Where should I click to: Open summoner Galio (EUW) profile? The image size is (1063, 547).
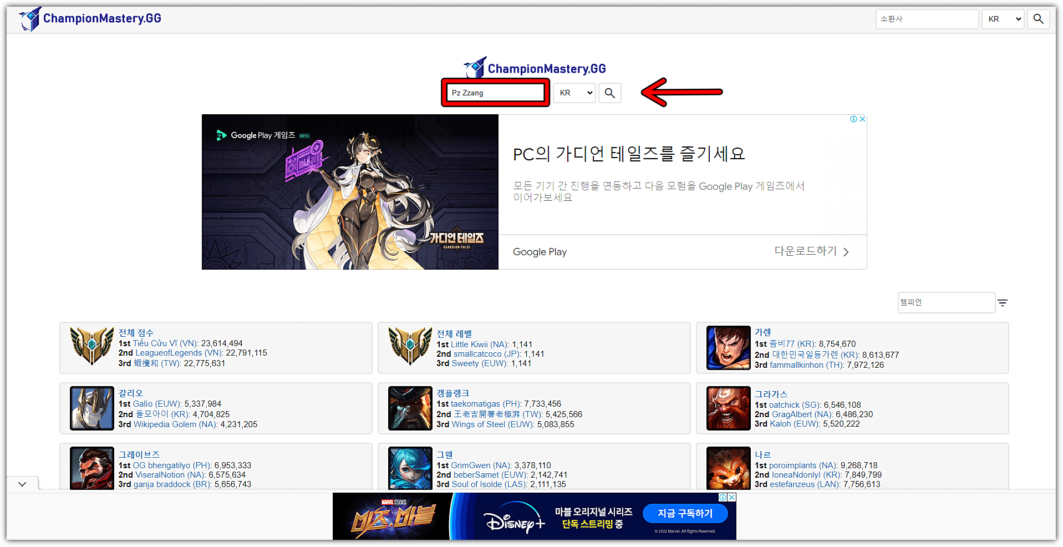point(157,404)
